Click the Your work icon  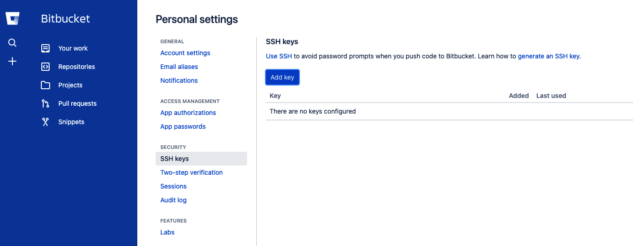click(x=45, y=48)
